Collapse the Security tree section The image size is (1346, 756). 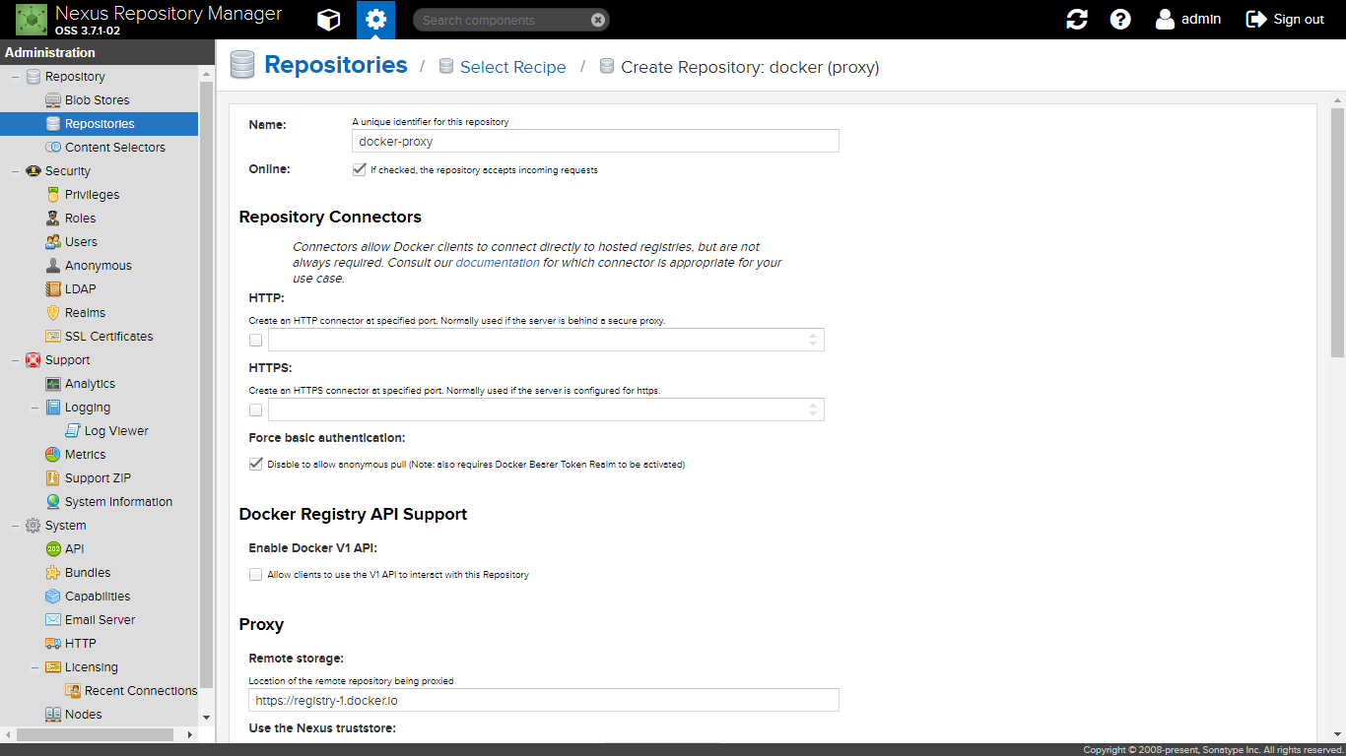tap(15, 171)
